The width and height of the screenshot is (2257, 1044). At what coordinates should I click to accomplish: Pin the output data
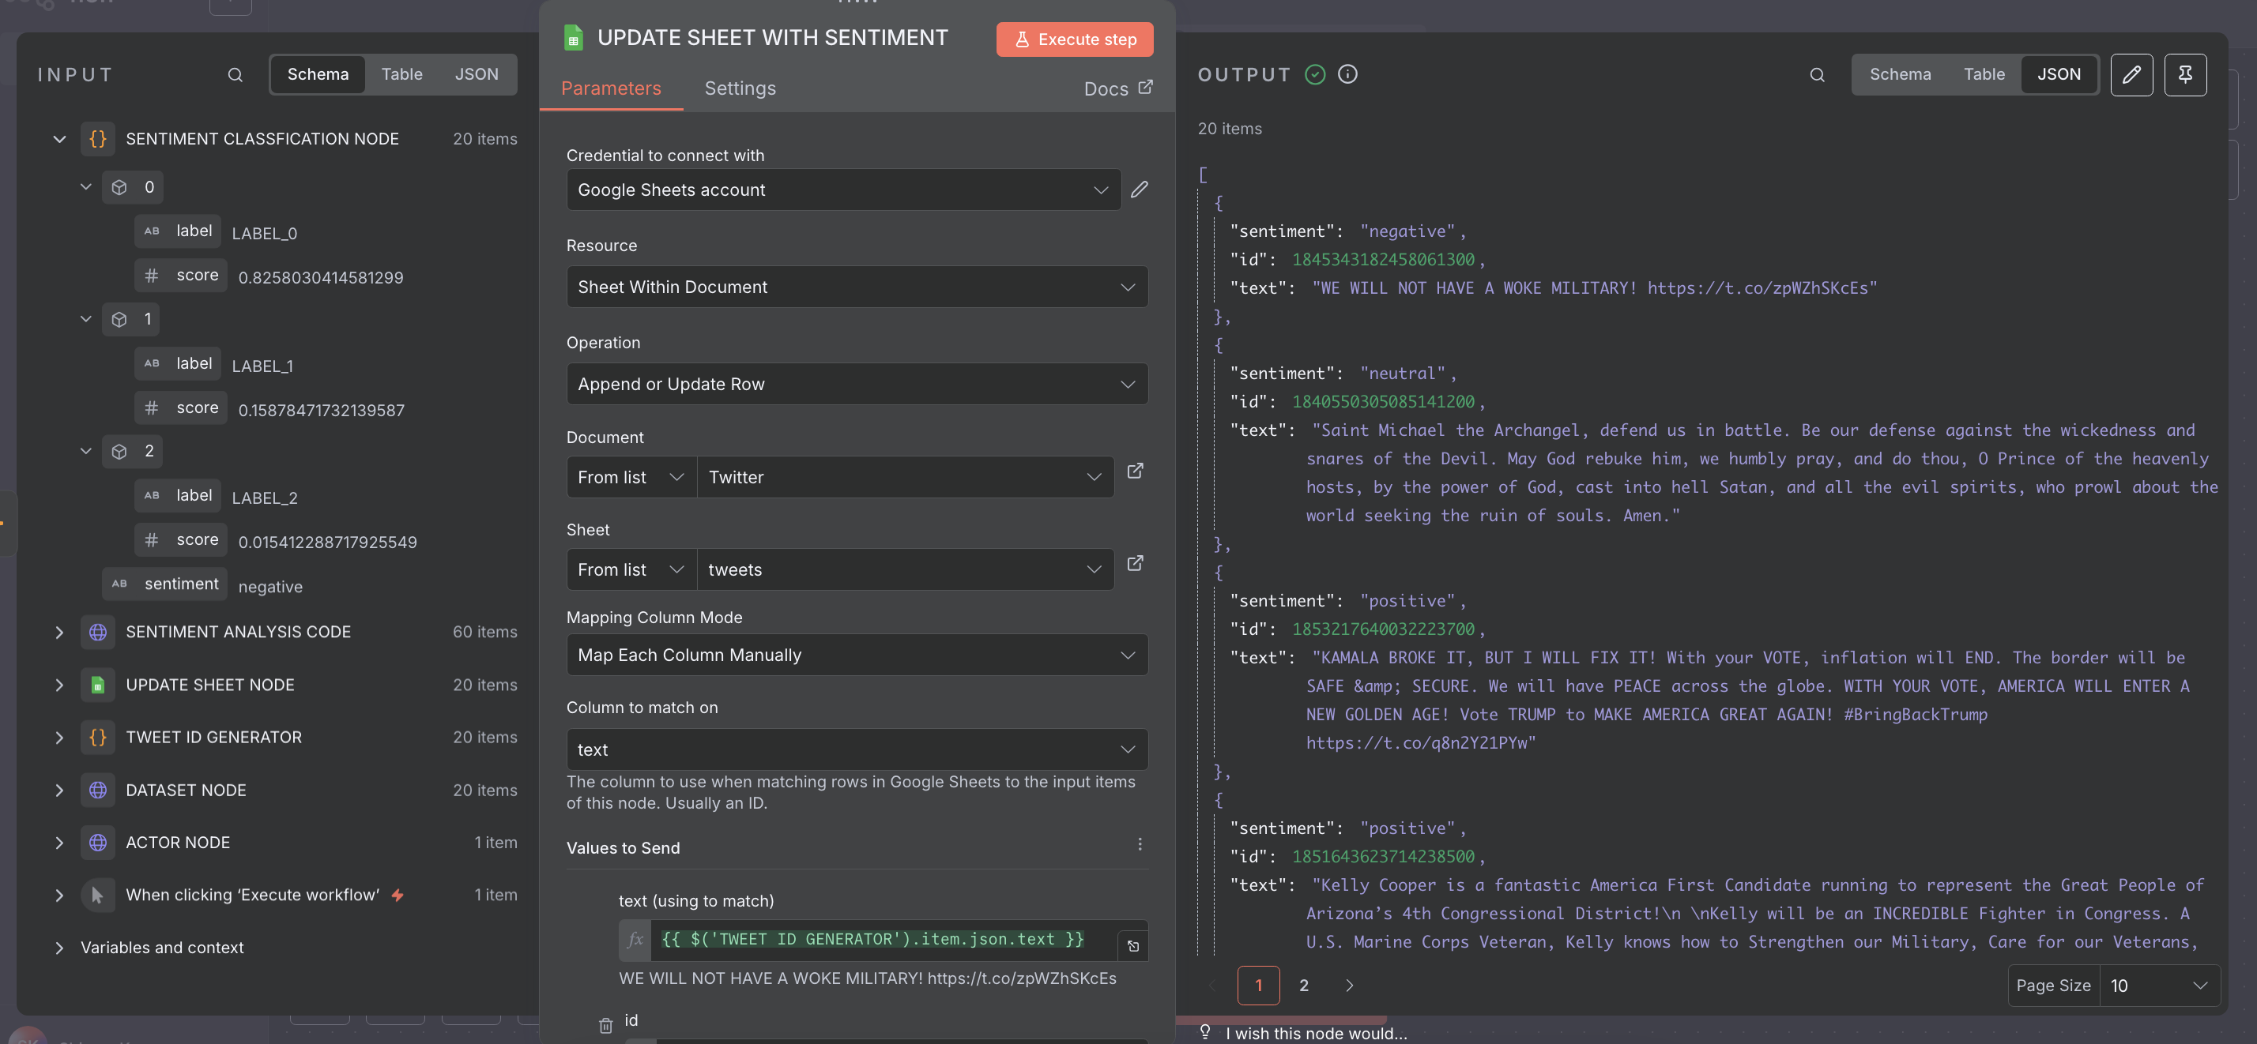point(2184,74)
